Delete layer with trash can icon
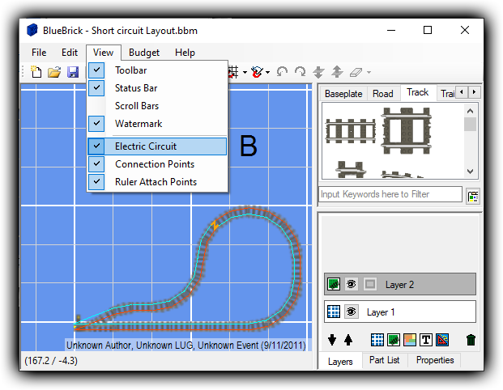The width and height of the screenshot is (503, 390). click(x=471, y=340)
